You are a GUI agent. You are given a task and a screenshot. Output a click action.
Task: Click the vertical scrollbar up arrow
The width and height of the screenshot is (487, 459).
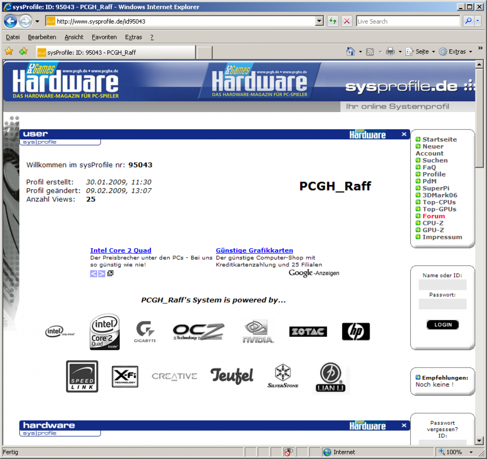(479, 64)
